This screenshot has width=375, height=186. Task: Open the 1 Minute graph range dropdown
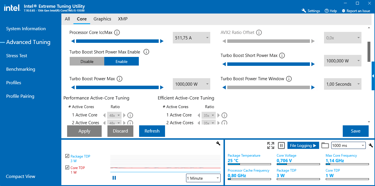pos(203,178)
